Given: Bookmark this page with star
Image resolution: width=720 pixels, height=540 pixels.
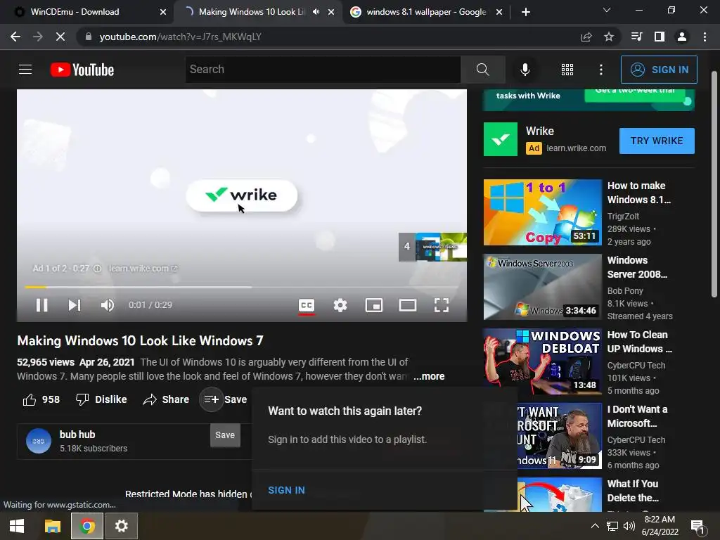Looking at the screenshot, I should (x=609, y=37).
